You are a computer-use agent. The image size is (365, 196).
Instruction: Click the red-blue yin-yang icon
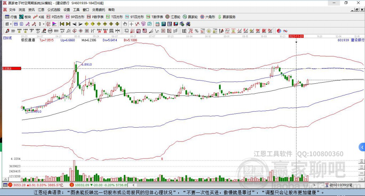279,31
